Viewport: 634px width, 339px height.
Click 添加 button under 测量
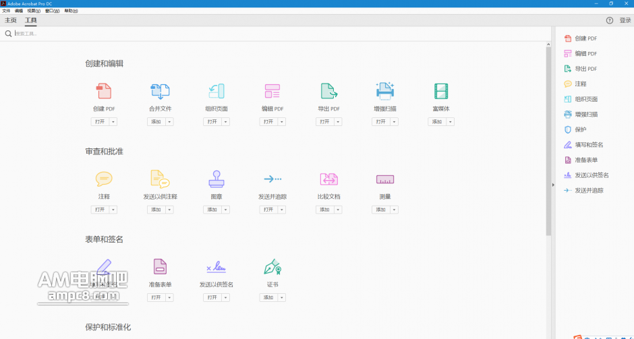point(381,210)
